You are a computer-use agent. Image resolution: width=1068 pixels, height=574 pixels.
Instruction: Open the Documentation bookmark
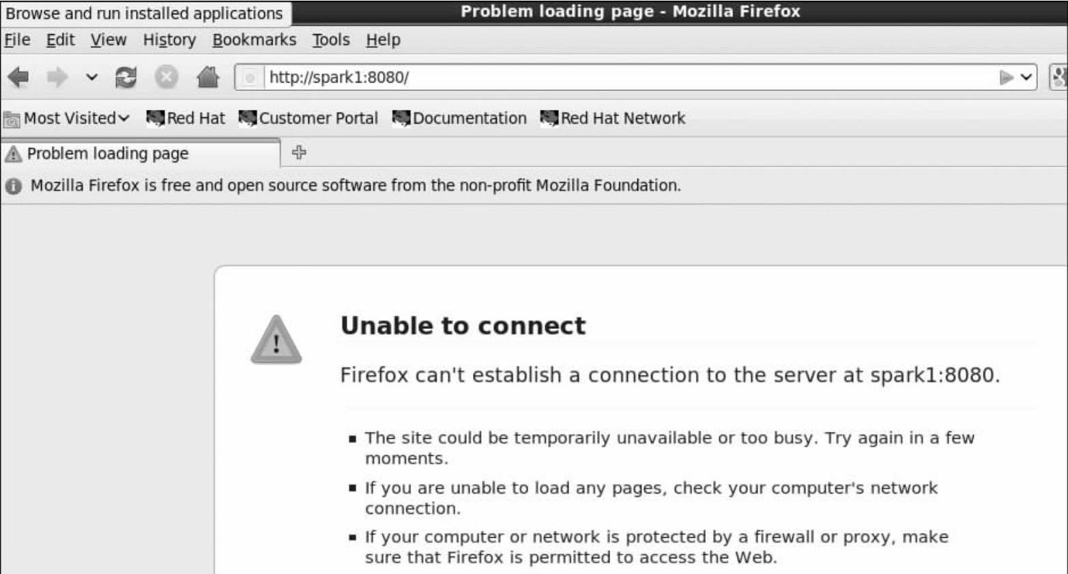[460, 118]
